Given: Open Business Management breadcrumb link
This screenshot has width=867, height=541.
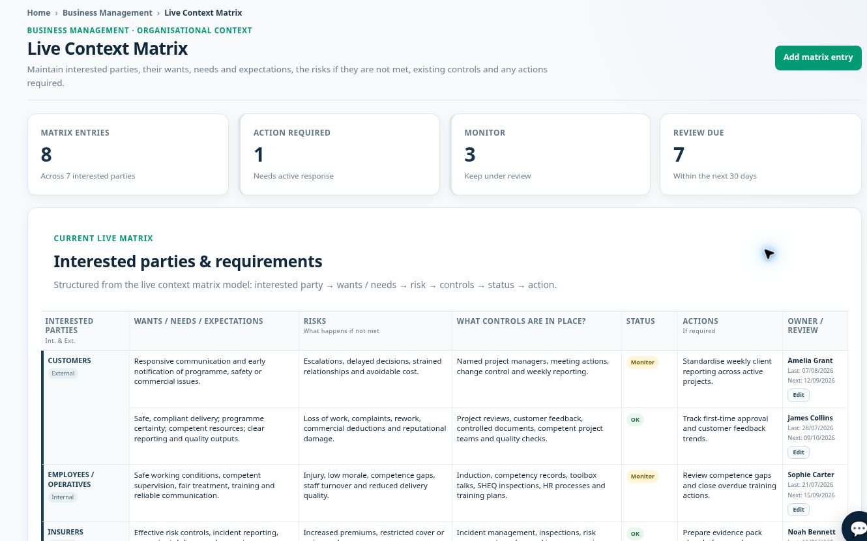Looking at the screenshot, I should coord(108,12).
